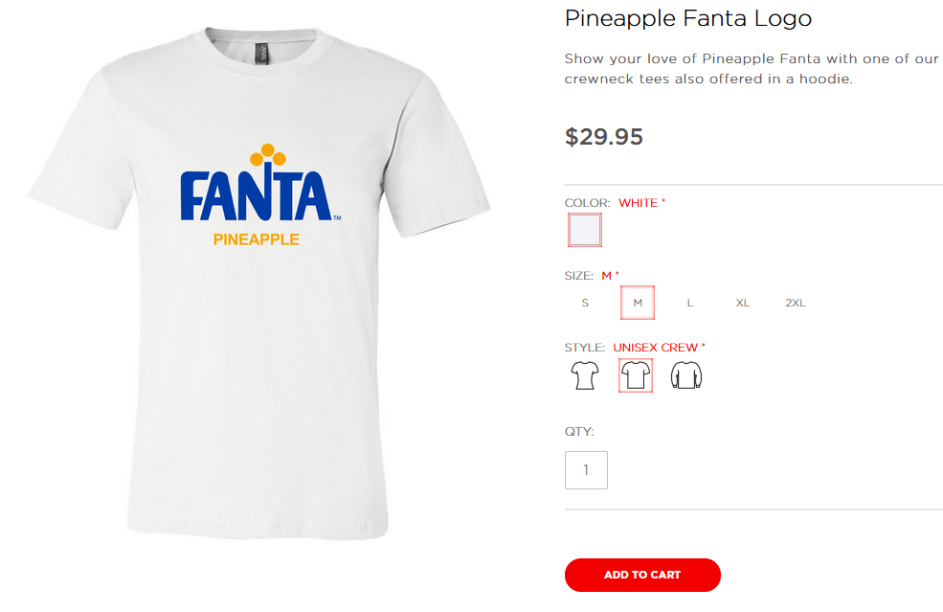The width and height of the screenshot is (943, 612).
Task: Select the women's fitted tee style icon
Action: [585, 375]
